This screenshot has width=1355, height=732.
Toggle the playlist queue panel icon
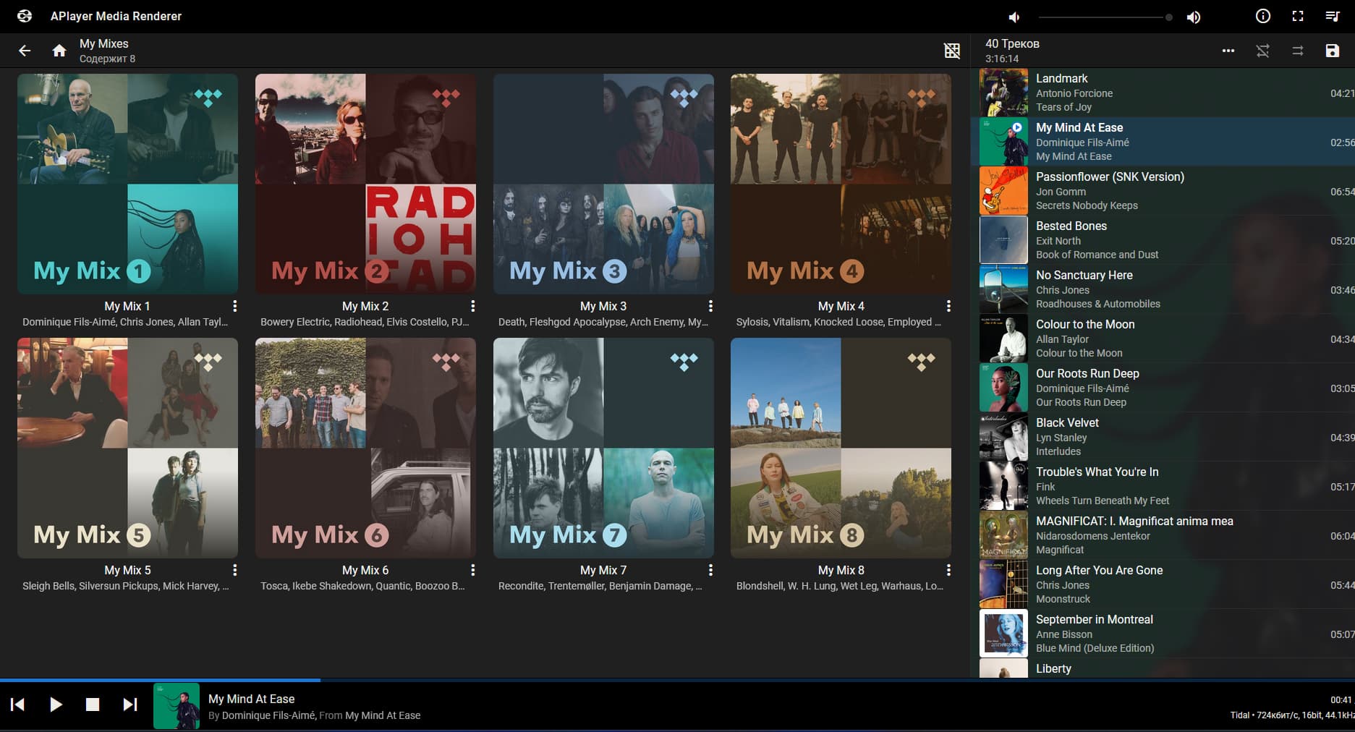[1333, 16]
